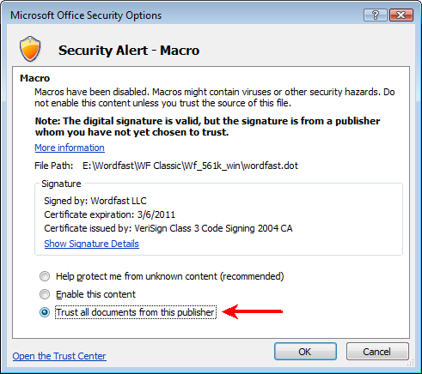
Task: Click the question mark help button
Action: click(376, 15)
